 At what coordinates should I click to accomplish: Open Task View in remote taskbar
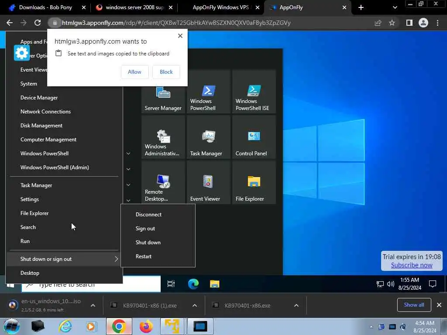pyautogui.click(x=171, y=284)
